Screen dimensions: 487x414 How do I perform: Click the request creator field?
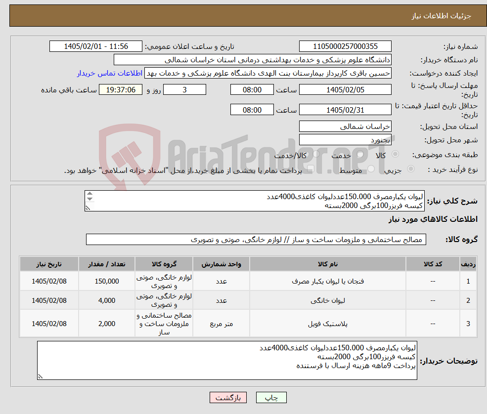tap(267, 73)
